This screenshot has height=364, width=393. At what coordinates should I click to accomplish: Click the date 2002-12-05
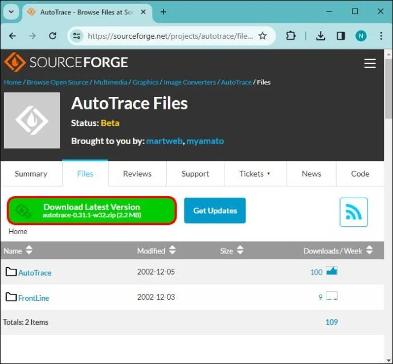[156, 272]
